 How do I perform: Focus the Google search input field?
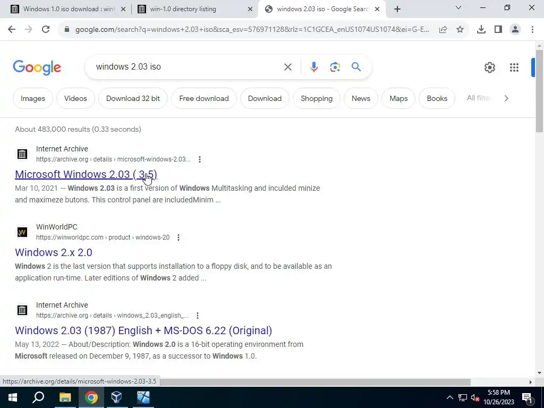coord(188,67)
